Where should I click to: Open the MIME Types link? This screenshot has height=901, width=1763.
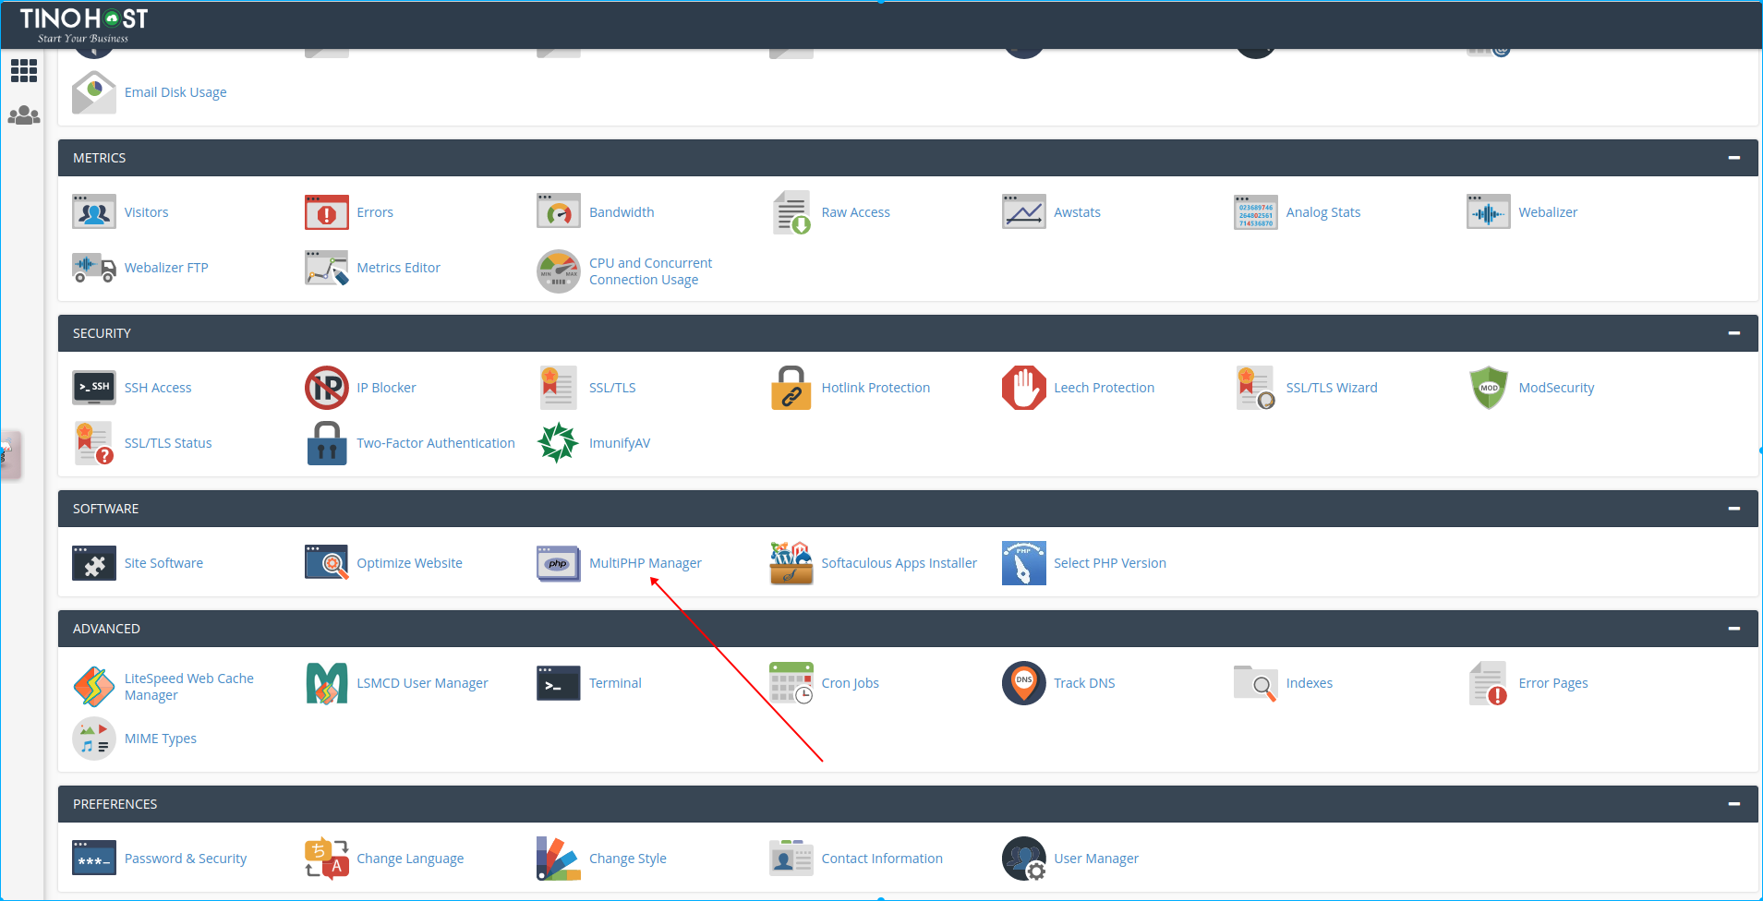pyautogui.click(x=161, y=739)
